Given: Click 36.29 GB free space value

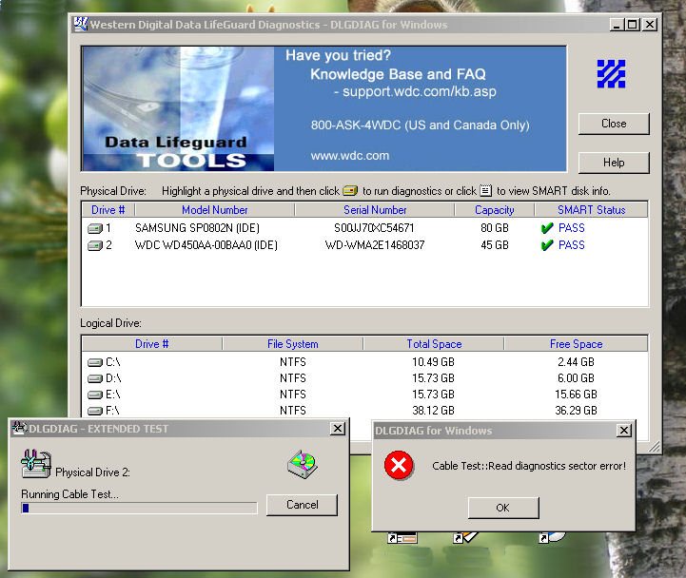Looking at the screenshot, I should tap(576, 411).
